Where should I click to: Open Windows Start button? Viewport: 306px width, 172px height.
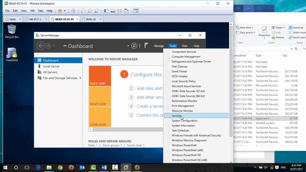[x=5, y=168]
